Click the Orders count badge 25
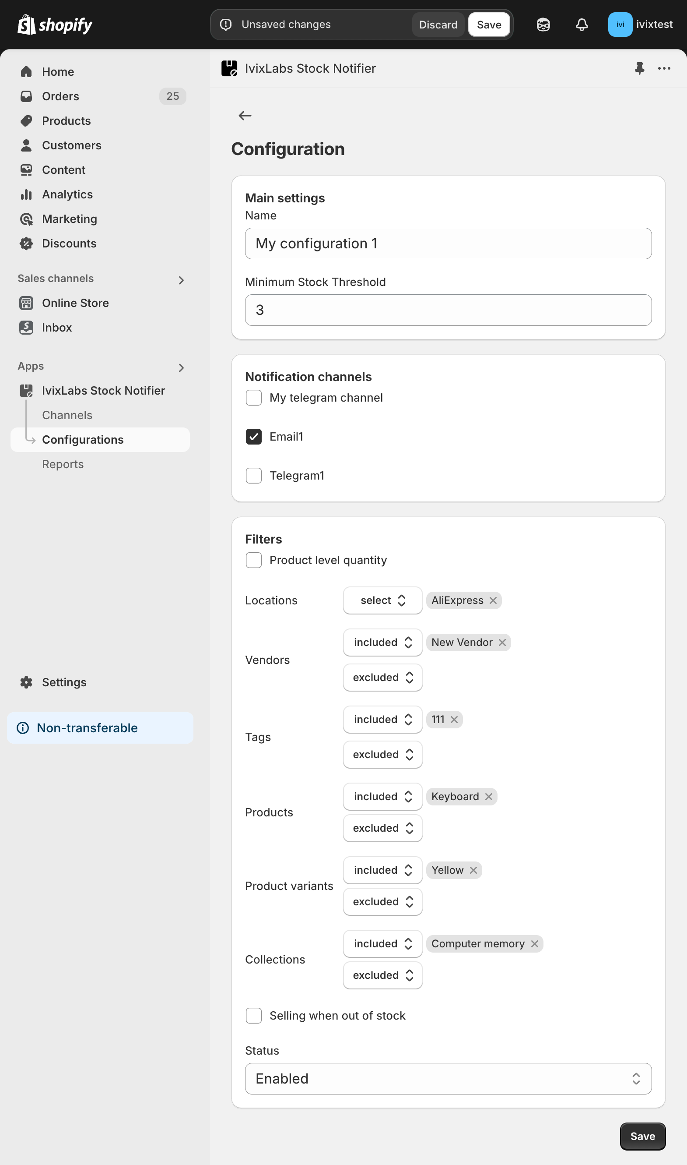The width and height of the screenshot is (687, 1165). coord(173,96)
